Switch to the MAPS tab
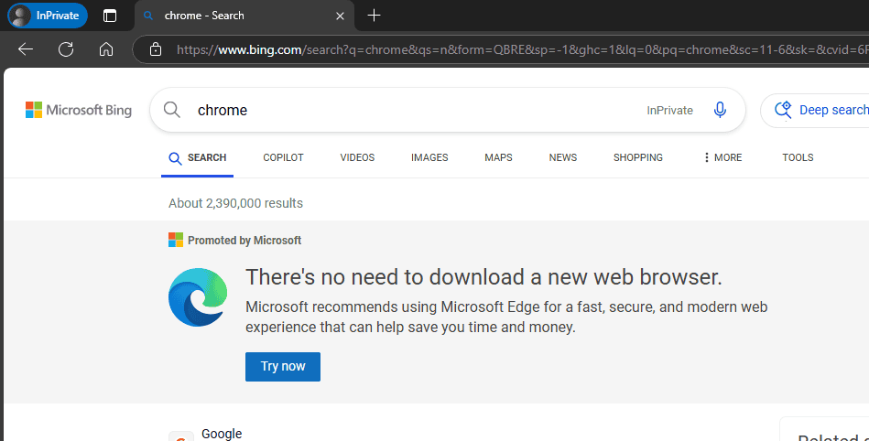The height and width of the screenshot is (441, 869). point(498,158)
